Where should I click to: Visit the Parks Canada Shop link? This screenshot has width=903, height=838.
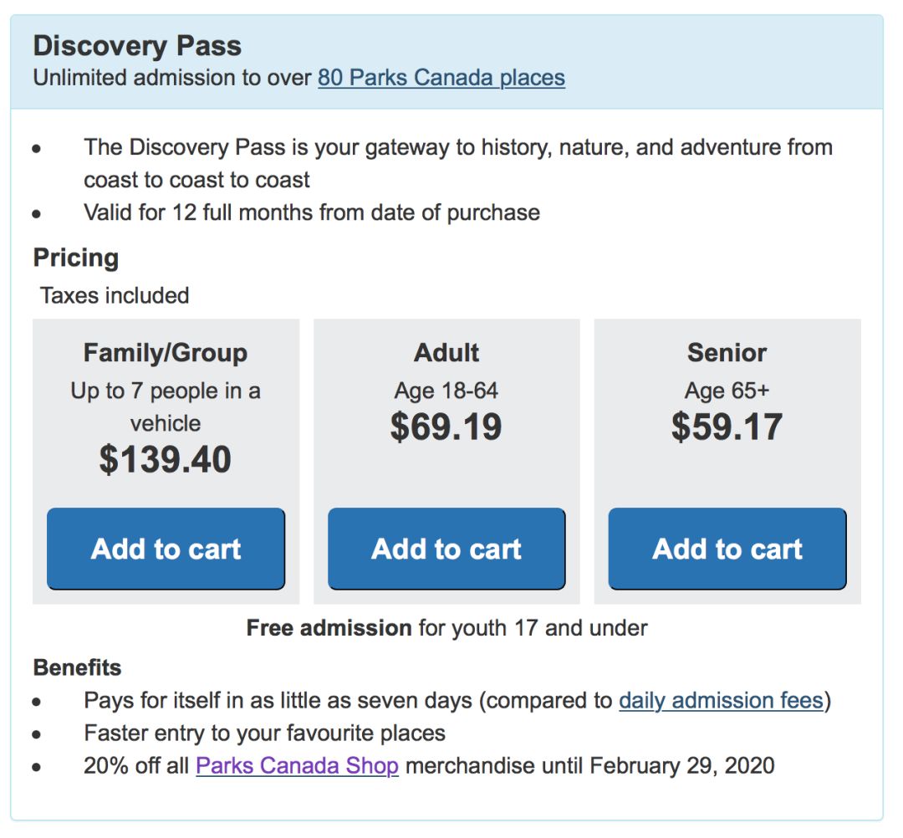tap(297, 765)
